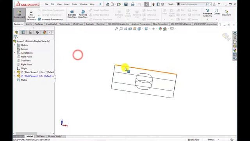Select No External References tool
This screenshot has height=141, width=250.
(31, 16)
